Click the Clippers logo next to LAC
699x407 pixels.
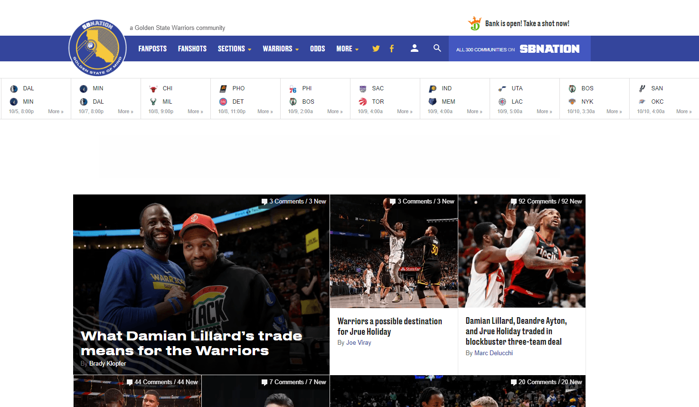tap(502, 102)
